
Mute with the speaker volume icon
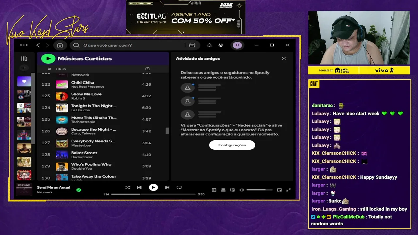click(x=242, y=190)
